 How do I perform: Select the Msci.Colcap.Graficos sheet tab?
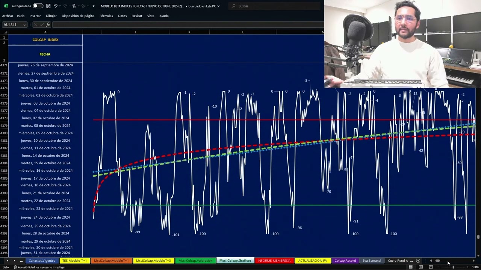point(235,261)
